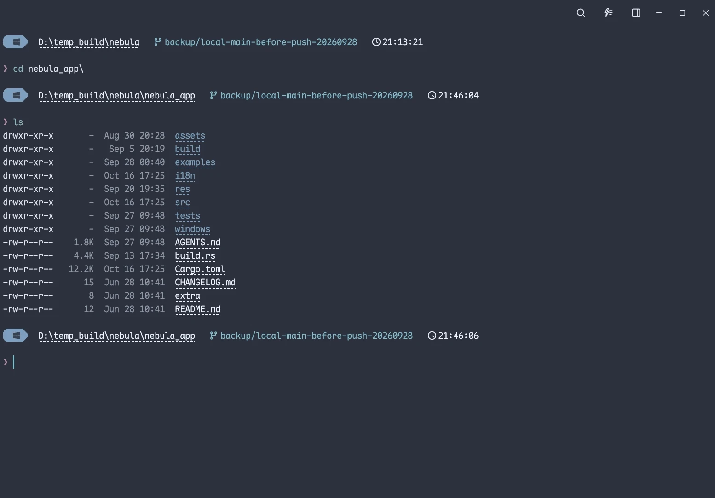Click the CHANGELOG.md file link
Image resolution: width=715 pixels, height=498 pixels.
click(x=205, y=283)
